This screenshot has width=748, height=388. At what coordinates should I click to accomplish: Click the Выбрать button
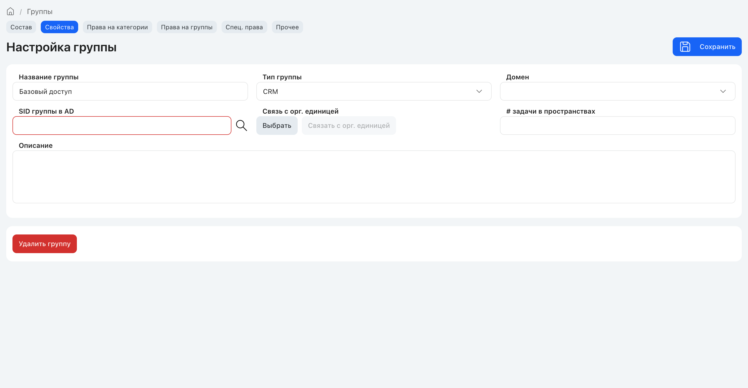click(277, 126)
